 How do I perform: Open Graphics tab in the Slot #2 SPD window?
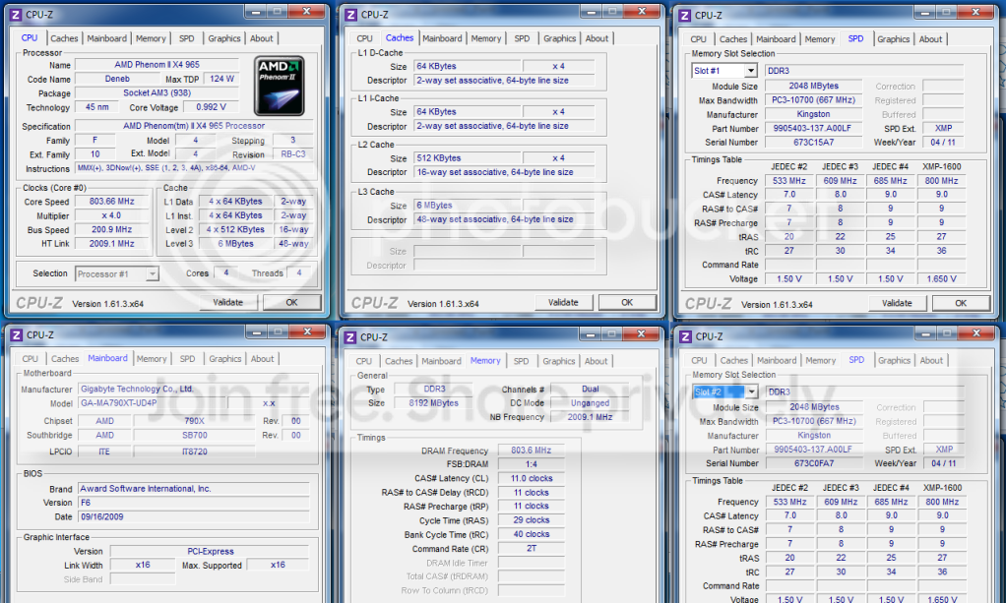click(895, 360)
